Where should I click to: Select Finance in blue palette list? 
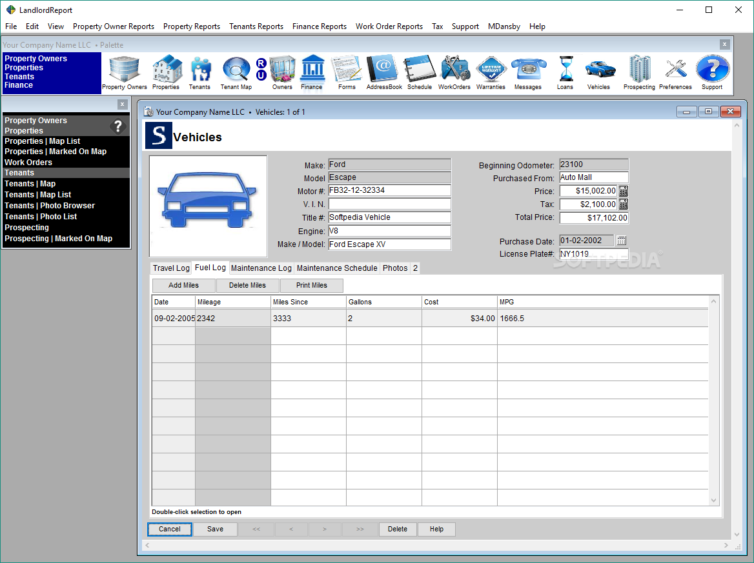[19, 85]
